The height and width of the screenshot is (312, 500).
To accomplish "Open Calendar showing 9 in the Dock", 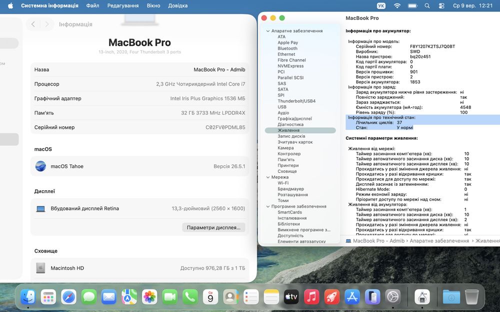I will click(x=210, y=297).
